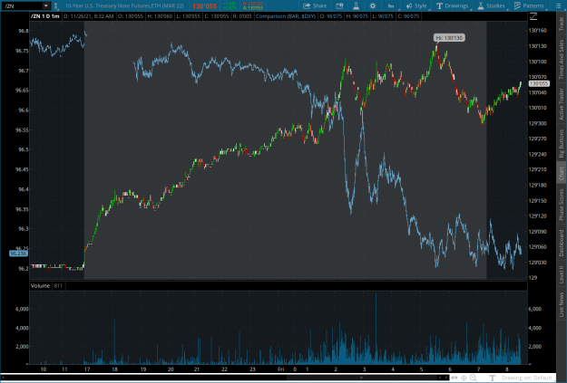Click the Volume study label
The height and width of the screenshot is (383, 567).
click(x=40, y=286)
